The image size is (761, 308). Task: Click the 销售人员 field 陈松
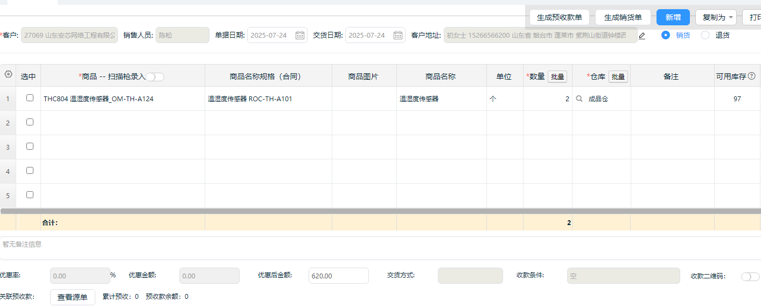tap(183, 35)
